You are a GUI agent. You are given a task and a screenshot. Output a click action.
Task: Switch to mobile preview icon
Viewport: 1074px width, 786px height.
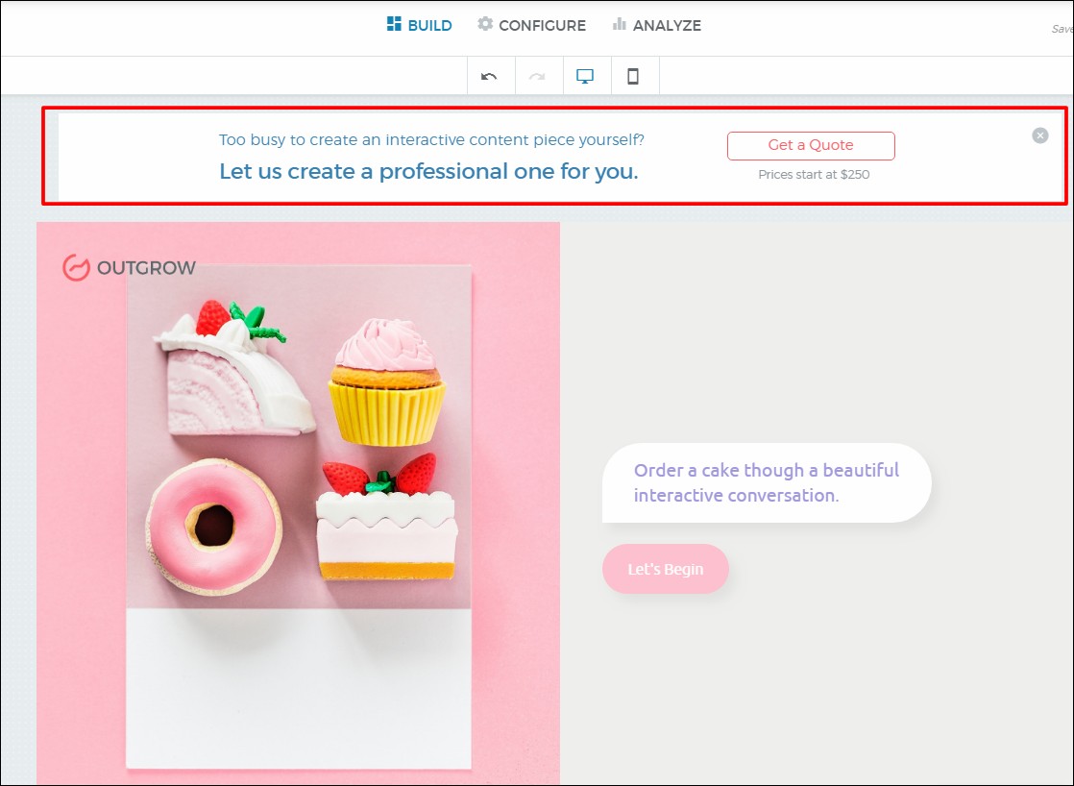point(633,77)
